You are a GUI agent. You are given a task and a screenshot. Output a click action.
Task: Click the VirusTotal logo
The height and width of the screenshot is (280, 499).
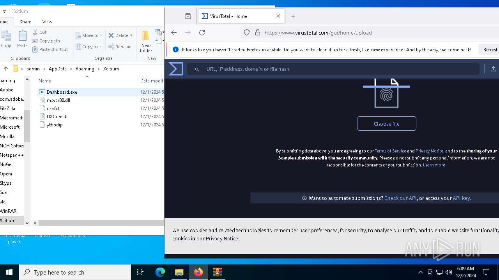tap(176, 69)
